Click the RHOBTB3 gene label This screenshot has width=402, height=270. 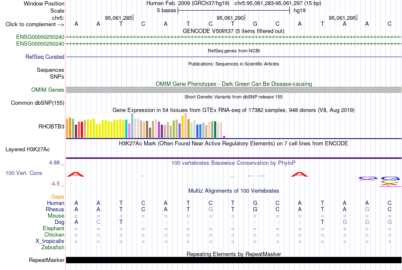(x=51, y=126)
